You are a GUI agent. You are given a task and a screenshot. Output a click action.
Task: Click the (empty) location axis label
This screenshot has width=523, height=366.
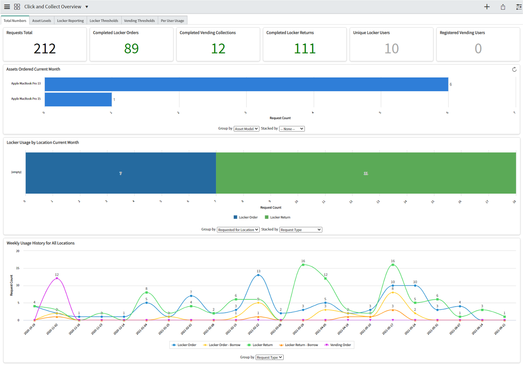(x=16, y=172)
